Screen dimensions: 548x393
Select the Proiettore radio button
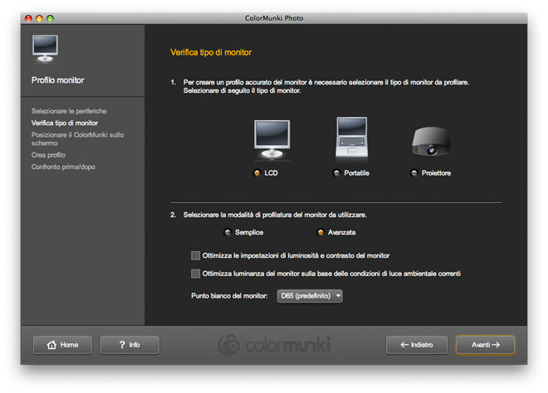(x=414, y=172)
